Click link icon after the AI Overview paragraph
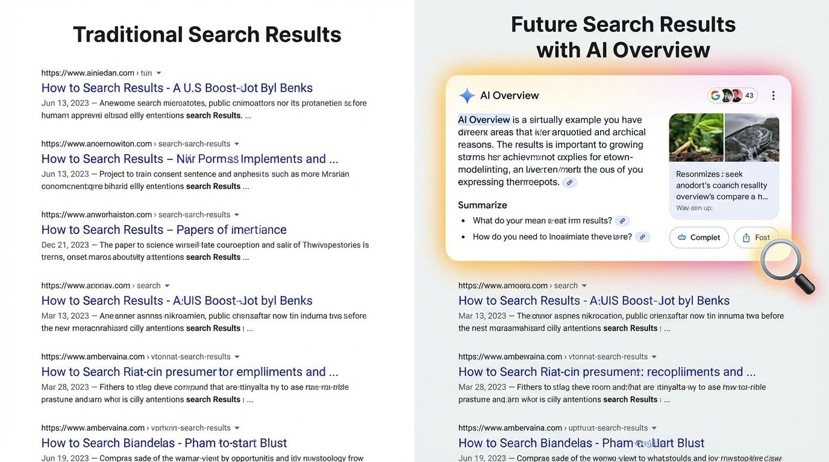This screenshot has width=829, height=462. pyautogui.click(x=569, y=183)
